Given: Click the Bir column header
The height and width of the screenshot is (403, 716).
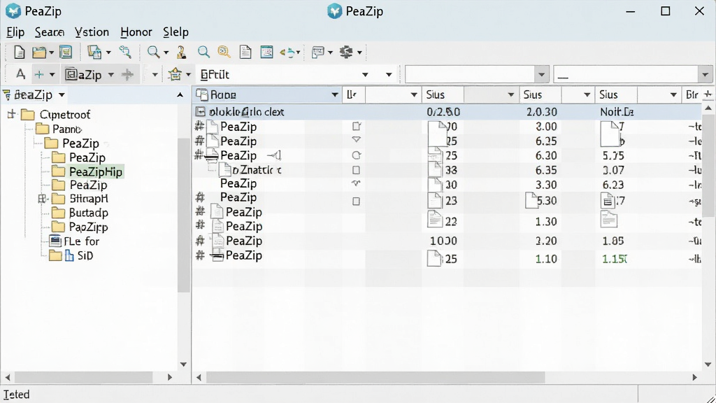Looking at the screenshot, I should pyautogui.click(x=692, y=94).
